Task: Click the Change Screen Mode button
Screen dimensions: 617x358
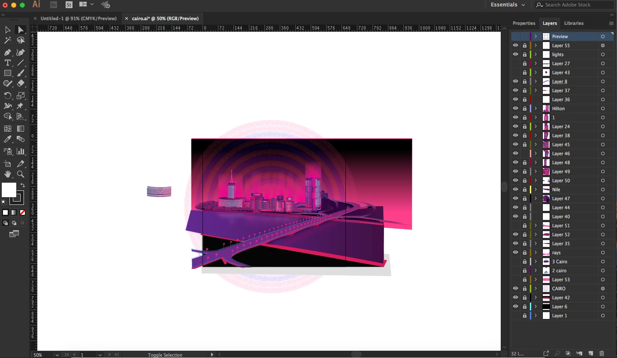Action: tap(14, 234)
